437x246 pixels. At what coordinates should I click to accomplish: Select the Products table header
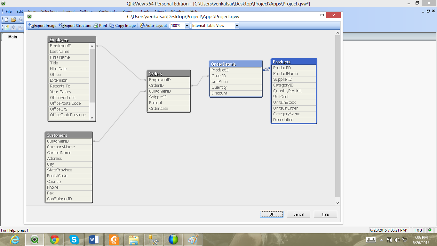point(294,62)
